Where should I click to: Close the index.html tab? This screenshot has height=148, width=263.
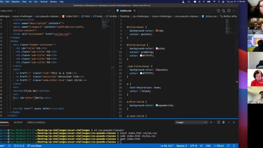(15, 11)
